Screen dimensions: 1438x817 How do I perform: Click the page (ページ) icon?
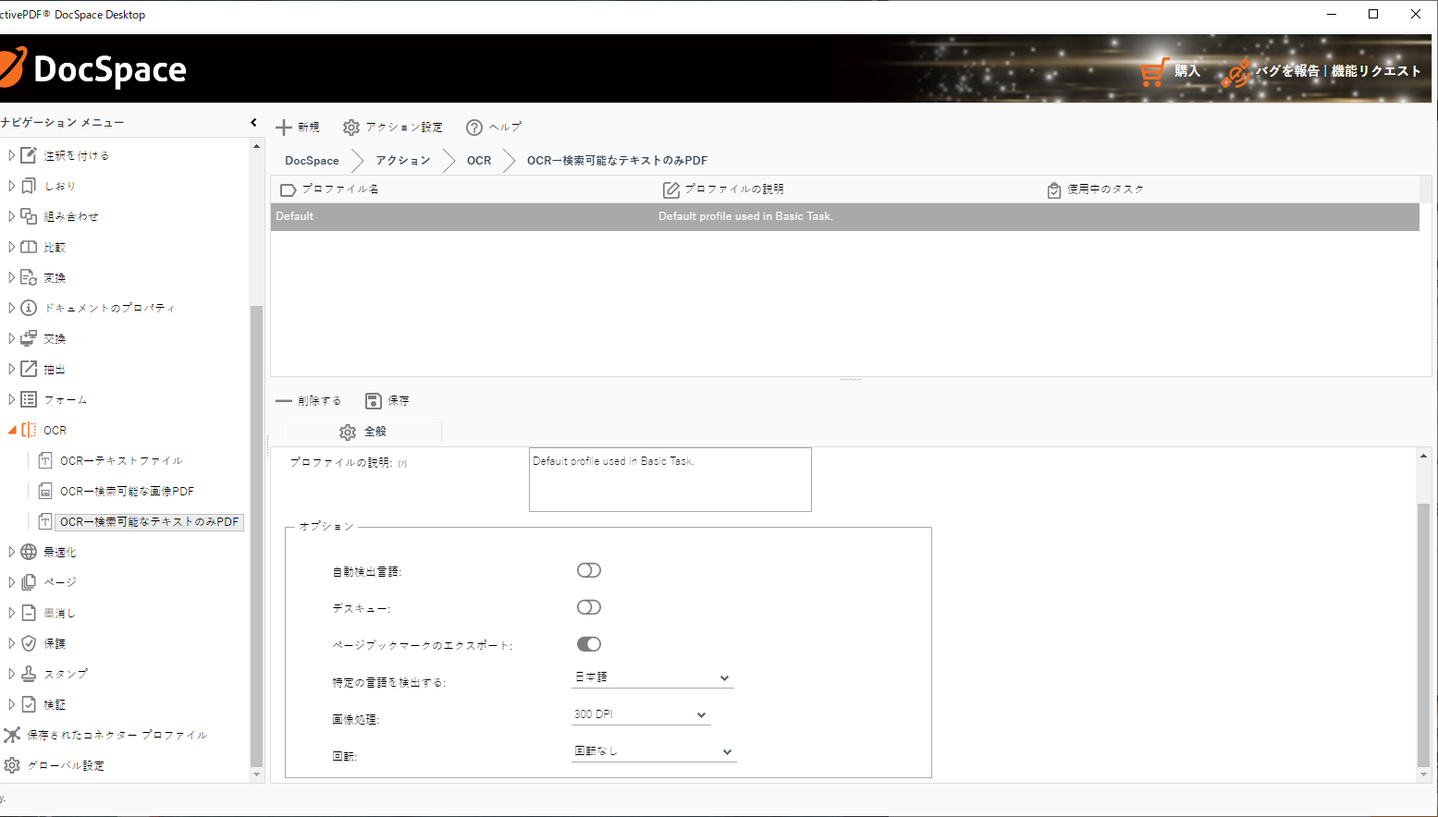point(29,582)
